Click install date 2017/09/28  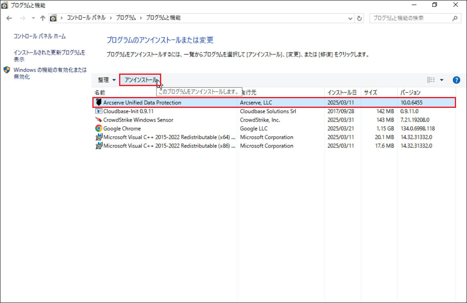pyautogui.click(x=340, y=111)
